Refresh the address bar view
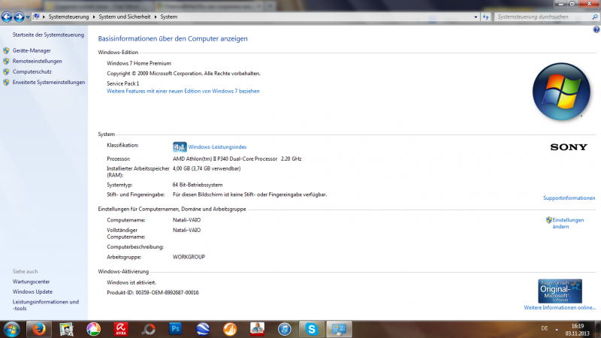 click(x=485, y=17)
